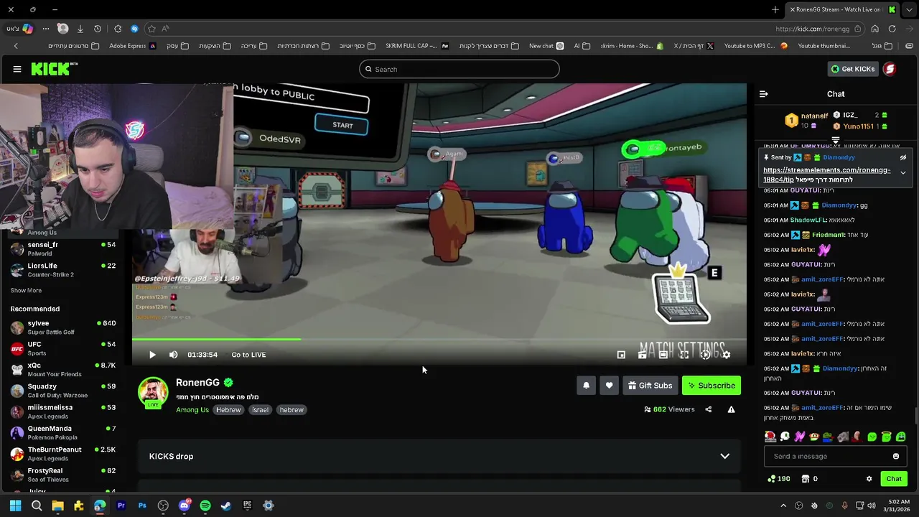Open a new browser tab
This screenshot has width=919, height=517.
(x=775, y=9)
